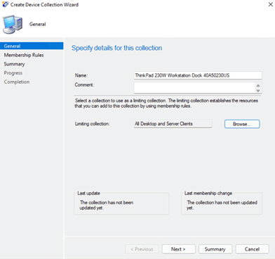275x259 pixels.
Task: Close the Create Device Collection Wizard
Action: coord(270,4)
